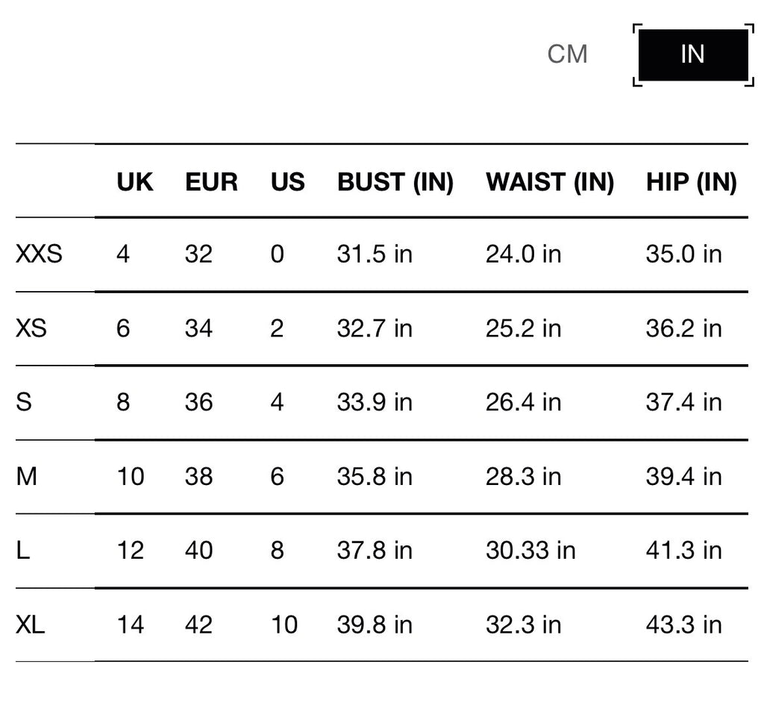Click the BUST (IN) column header
This screenshot has width=764, height=720.
[395, 182]
